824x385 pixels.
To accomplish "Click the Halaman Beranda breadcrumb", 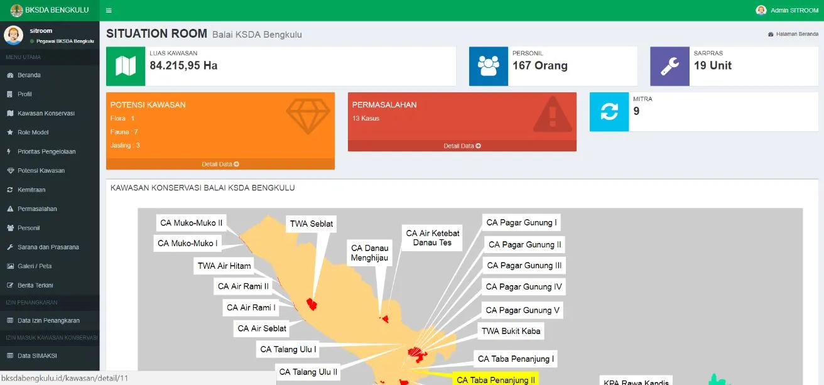I will click(x=796, y=35).
